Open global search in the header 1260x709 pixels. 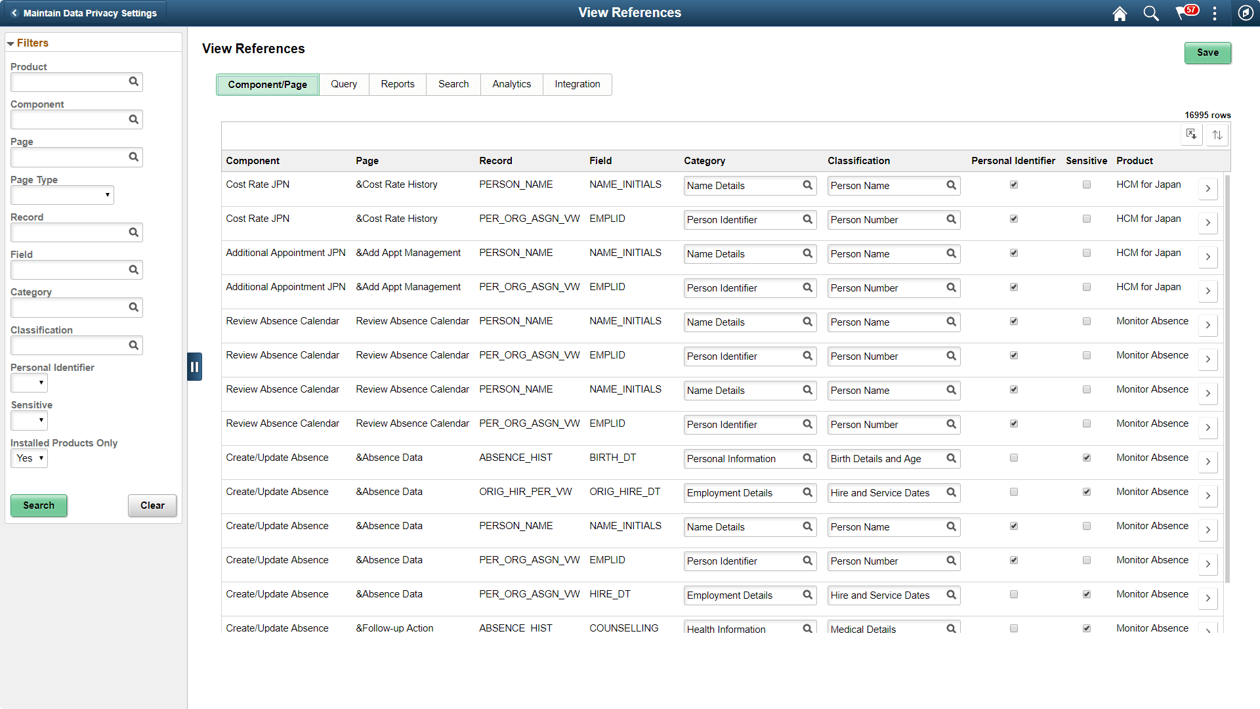click(x=1150, y=12)
